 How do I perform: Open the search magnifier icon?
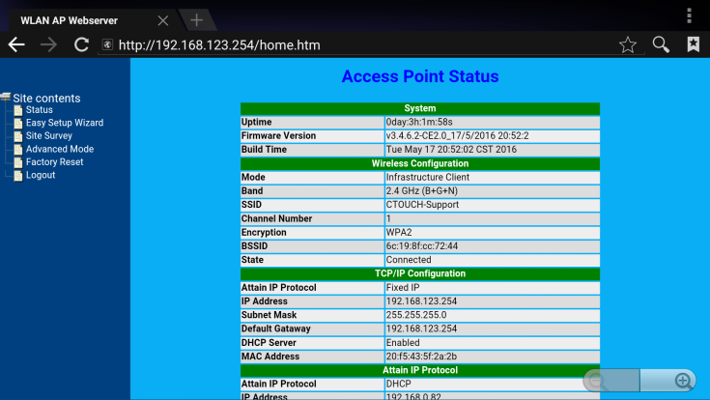661,44
